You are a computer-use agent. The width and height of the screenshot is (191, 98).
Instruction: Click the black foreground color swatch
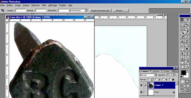pyautogui.click(x=183, y=73)
